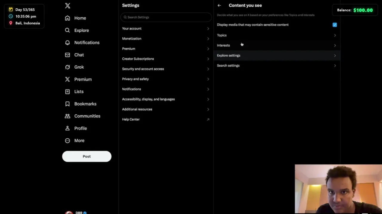The image size is (382, 214).
Task: Click the Help Center external link arrow
Action: pos(208,119)
